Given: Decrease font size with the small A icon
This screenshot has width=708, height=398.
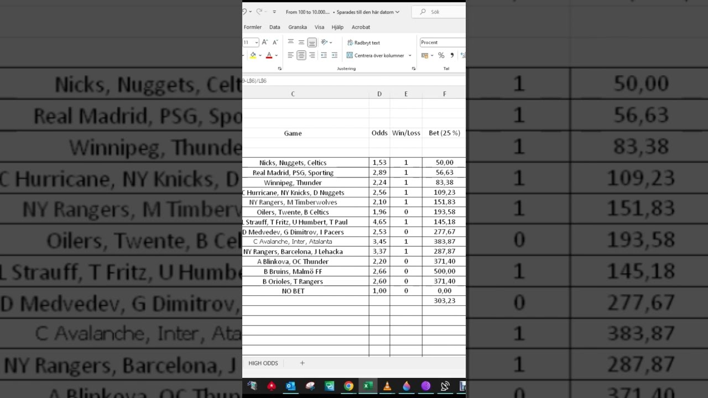Looking at the screenshot, I should [x=275, y=42].
